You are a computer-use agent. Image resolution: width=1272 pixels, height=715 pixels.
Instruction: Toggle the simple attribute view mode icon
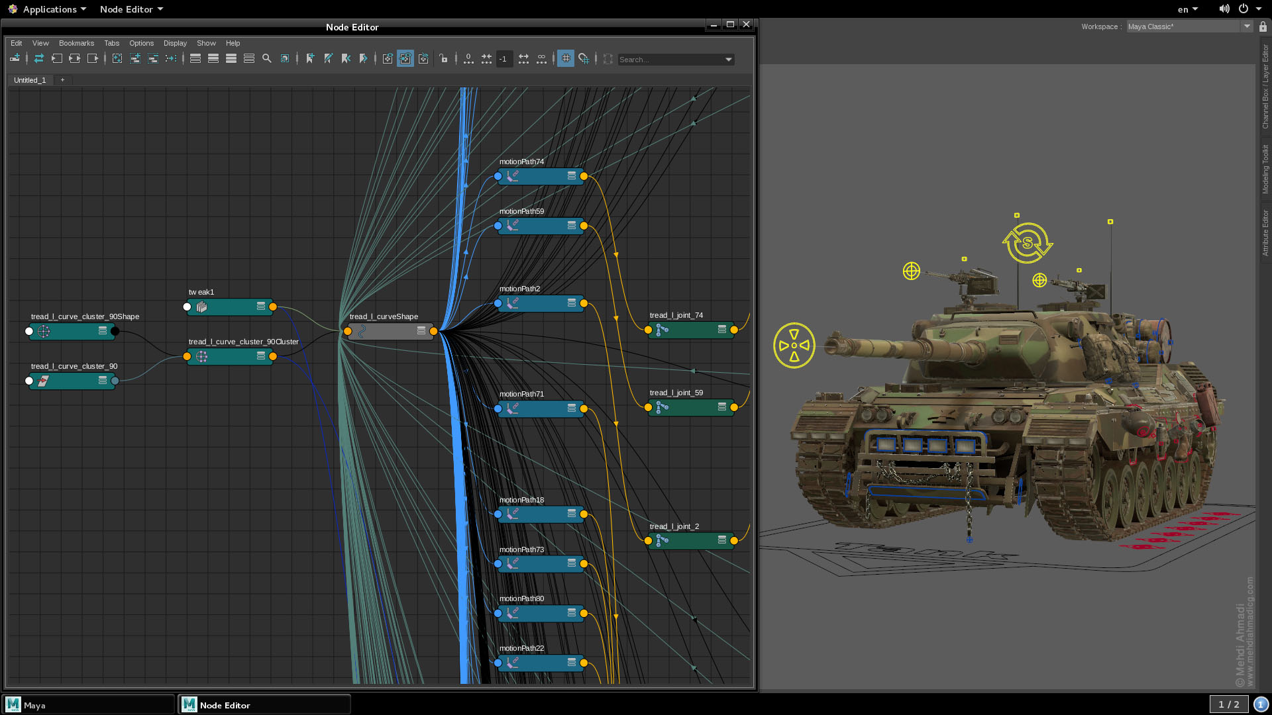tap(195, 59)
